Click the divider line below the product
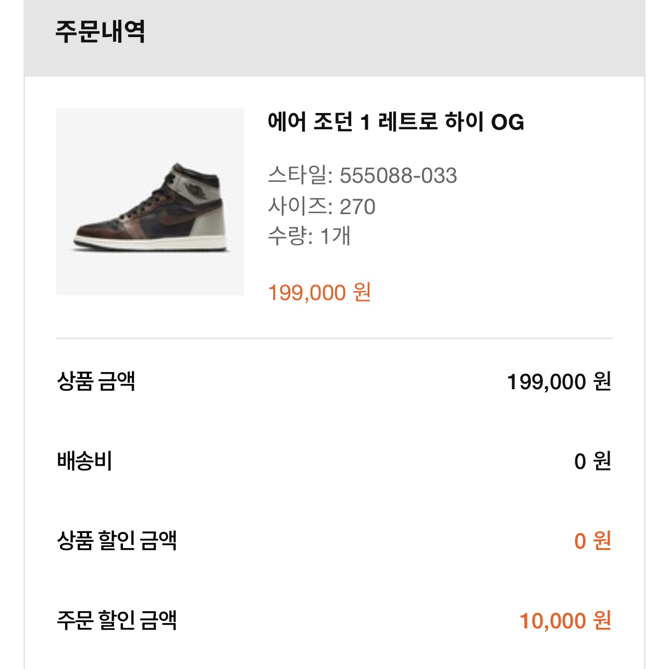 (334, 338)
